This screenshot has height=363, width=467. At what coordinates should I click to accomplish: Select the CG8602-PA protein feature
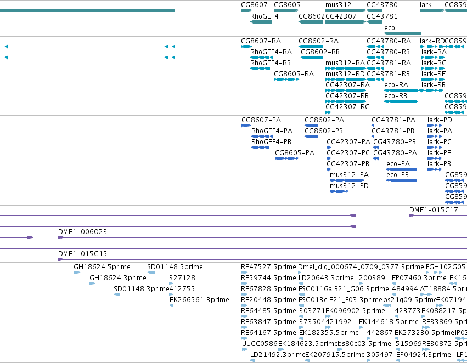click(x=311, y=126)
